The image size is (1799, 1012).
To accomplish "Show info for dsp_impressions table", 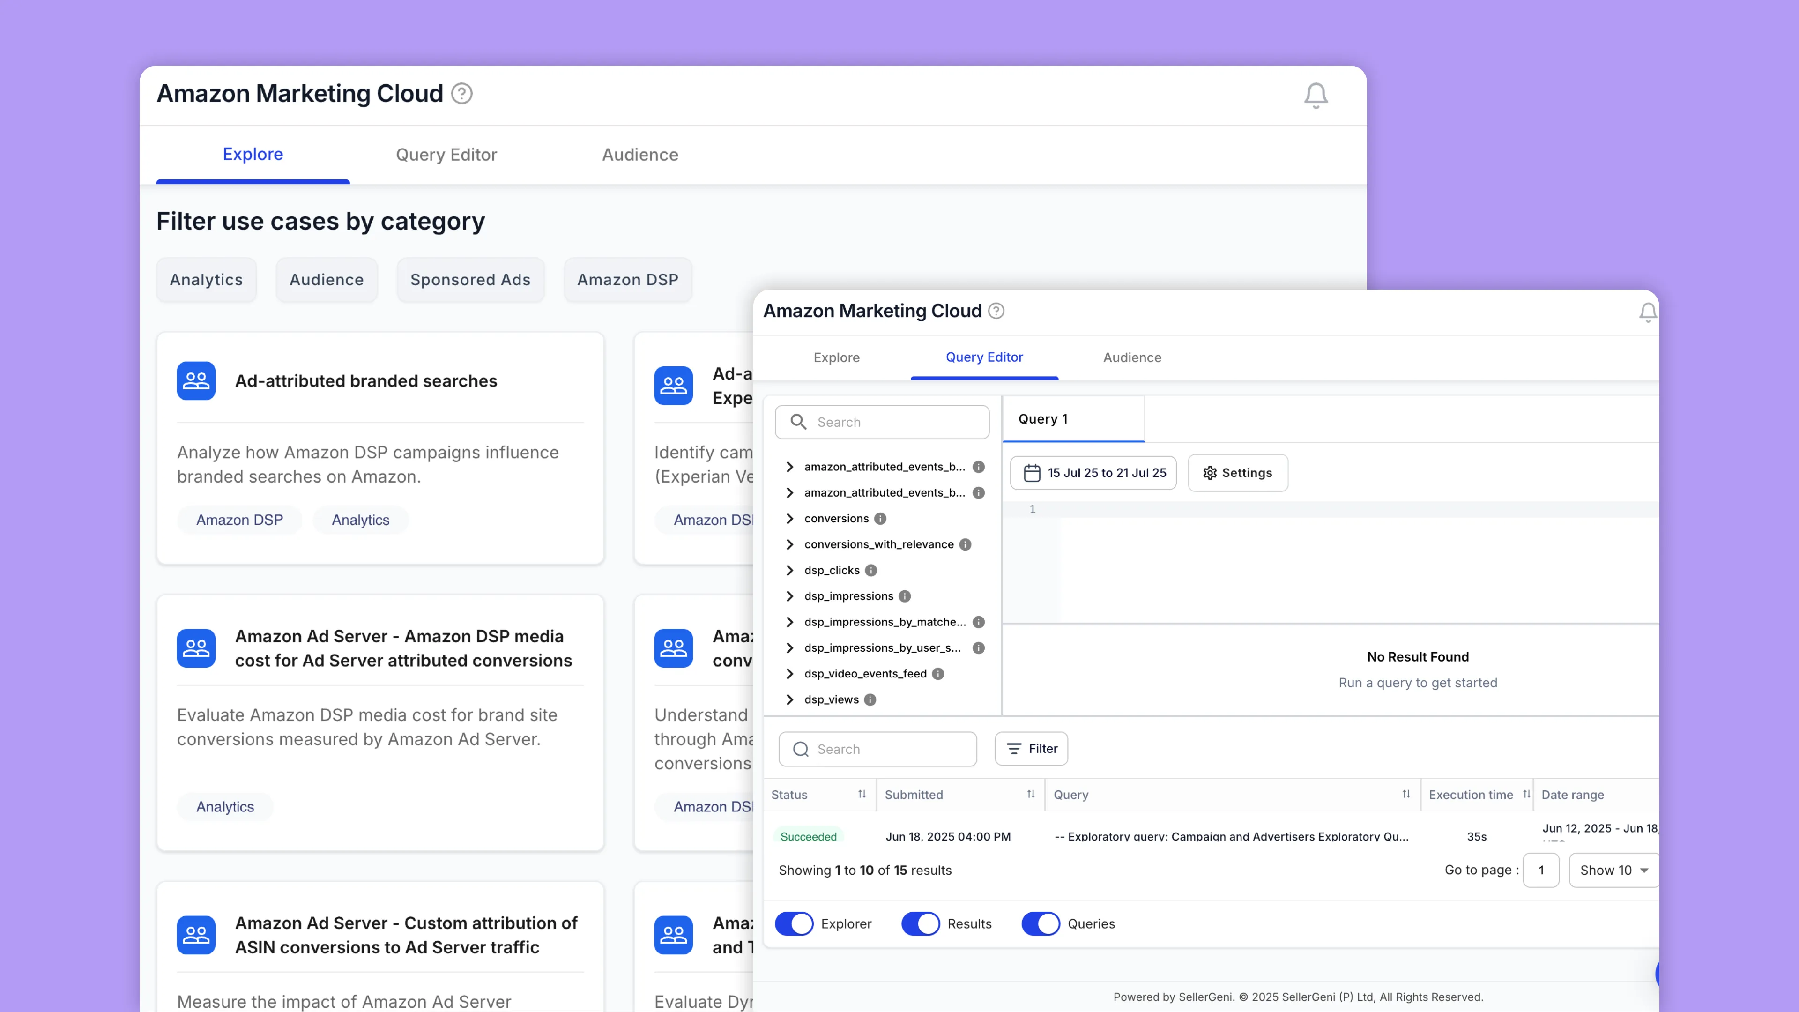I will (x=904, y=596).
